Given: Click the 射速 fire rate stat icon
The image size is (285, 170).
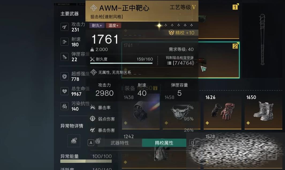Looking at the screenshot, I should click(x=64, y=42).
